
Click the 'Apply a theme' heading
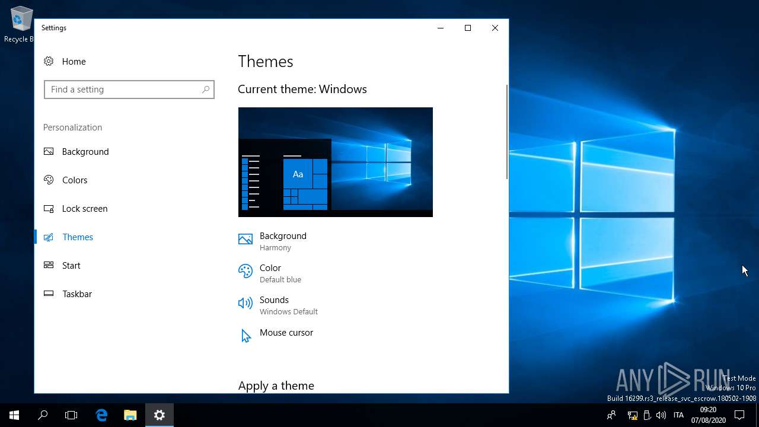(276, 385)
